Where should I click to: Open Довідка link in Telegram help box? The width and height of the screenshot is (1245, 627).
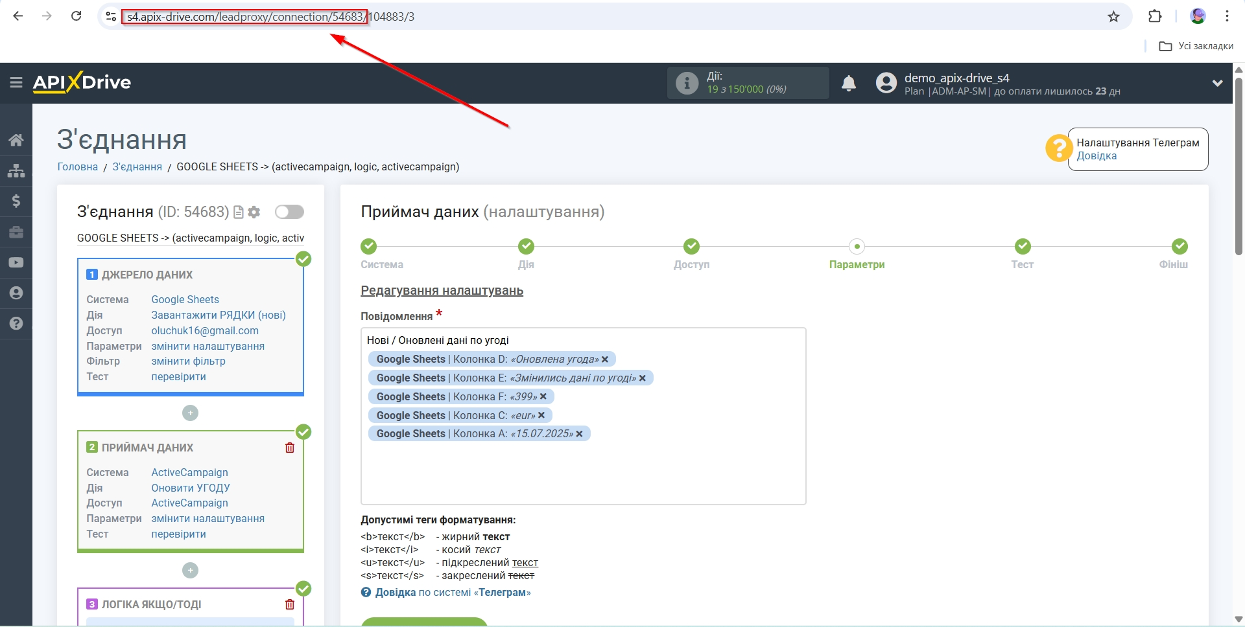(1097, 156)
